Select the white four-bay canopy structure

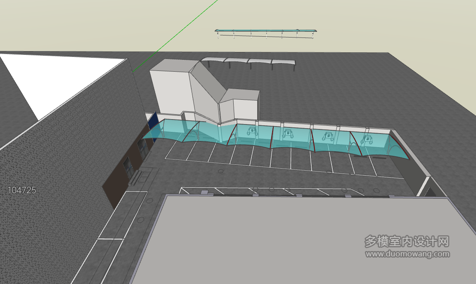(248, 63)
